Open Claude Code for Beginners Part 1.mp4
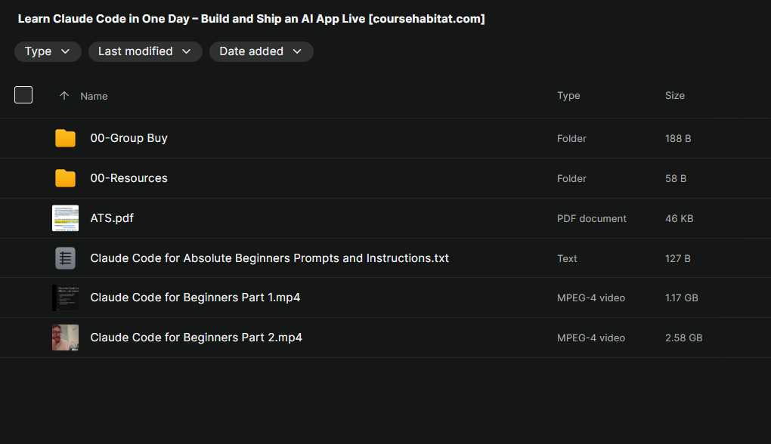This screenshot has width=771, height=444. pos(195,298)
